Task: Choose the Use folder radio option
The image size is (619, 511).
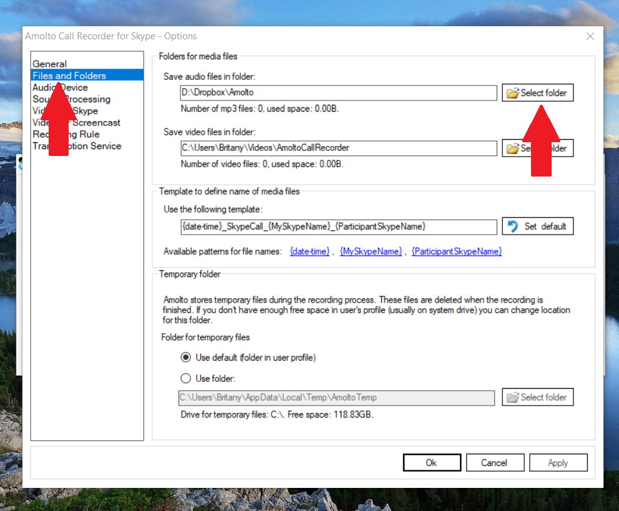Action: click(208, 379)
